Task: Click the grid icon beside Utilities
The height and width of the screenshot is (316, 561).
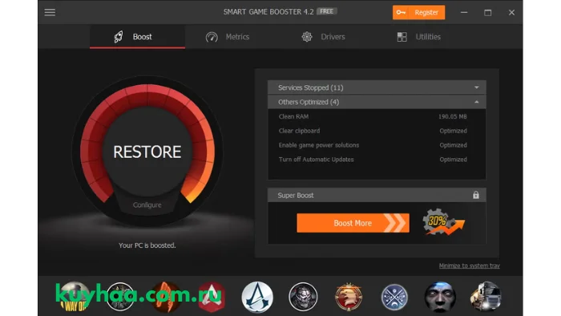Action: (x=402, y=37)
